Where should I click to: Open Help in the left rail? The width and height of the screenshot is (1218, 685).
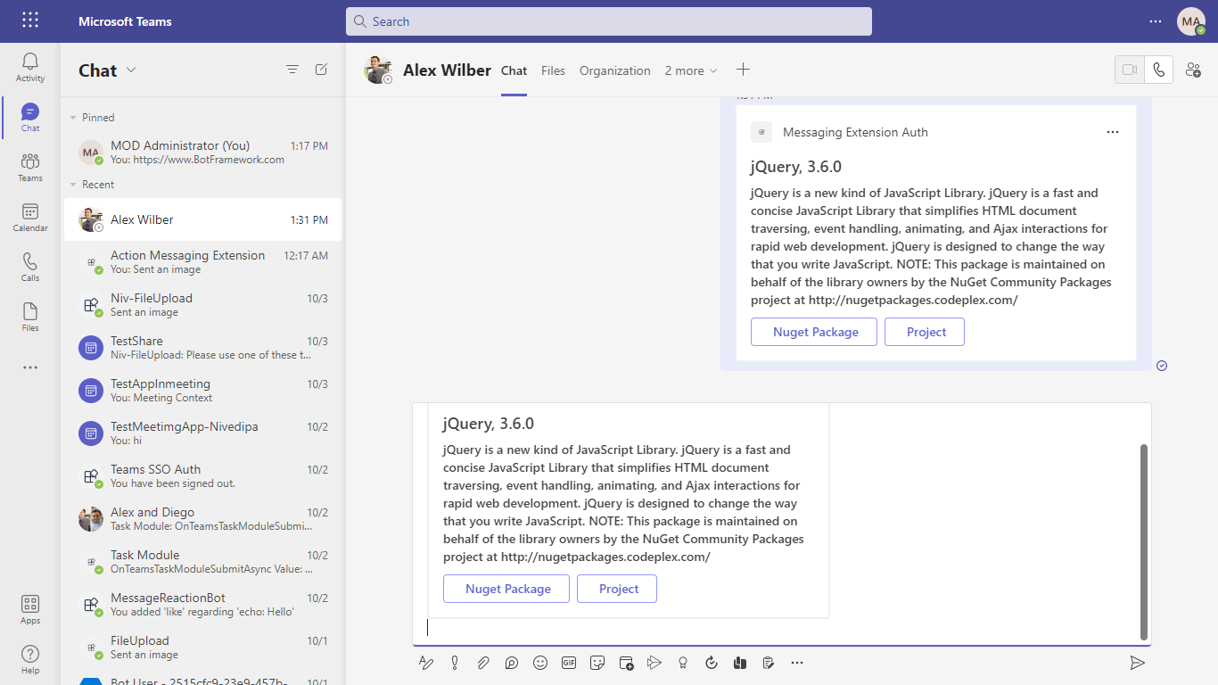pos(30,659)
